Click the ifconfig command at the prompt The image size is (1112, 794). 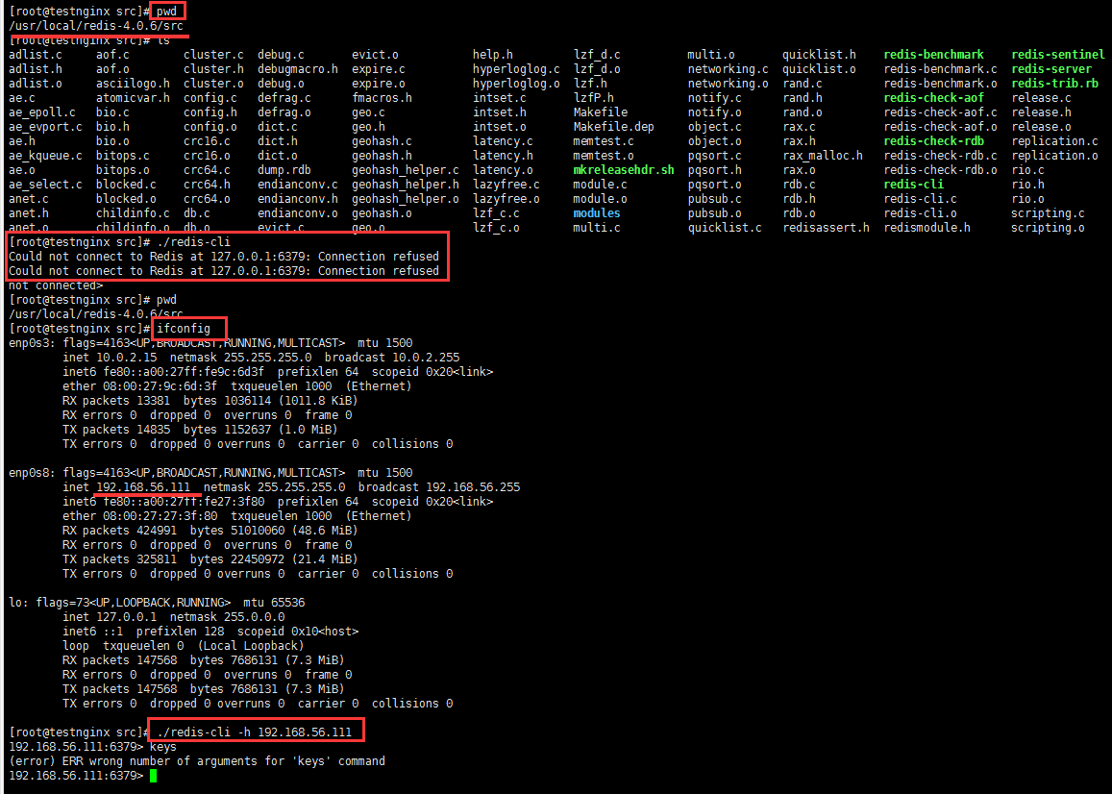point(184,329)
